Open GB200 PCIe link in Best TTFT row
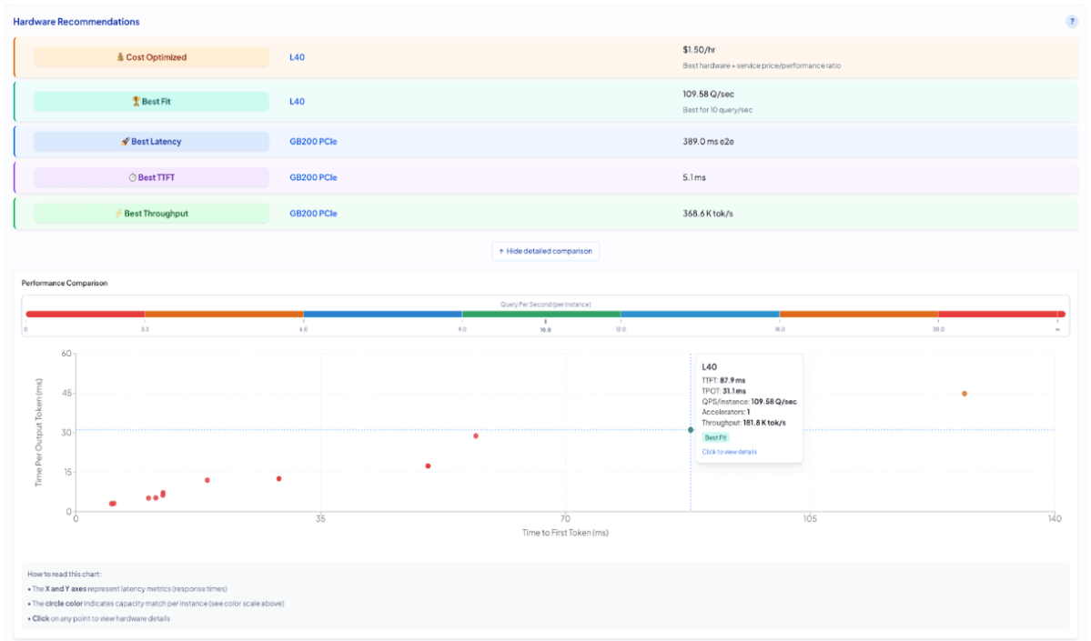1091x641 pixels. (313, 177)
